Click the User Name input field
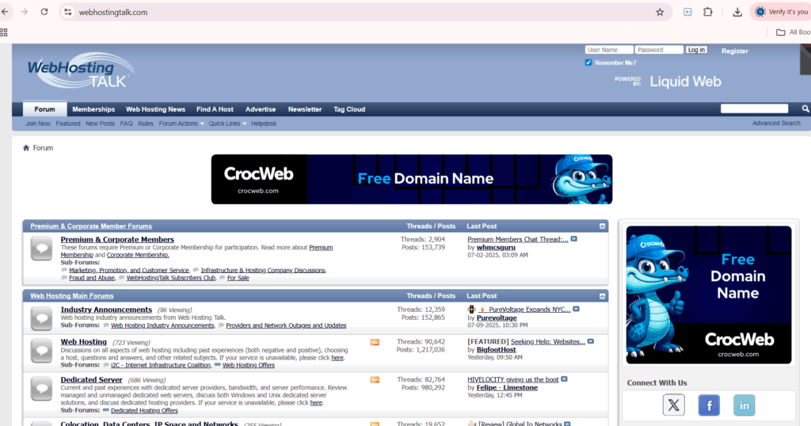Screen dimensions: 811x426 point(609,50)
